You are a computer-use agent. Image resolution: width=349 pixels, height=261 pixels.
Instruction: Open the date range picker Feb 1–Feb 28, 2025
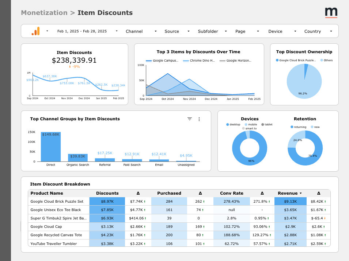(87, 31)
